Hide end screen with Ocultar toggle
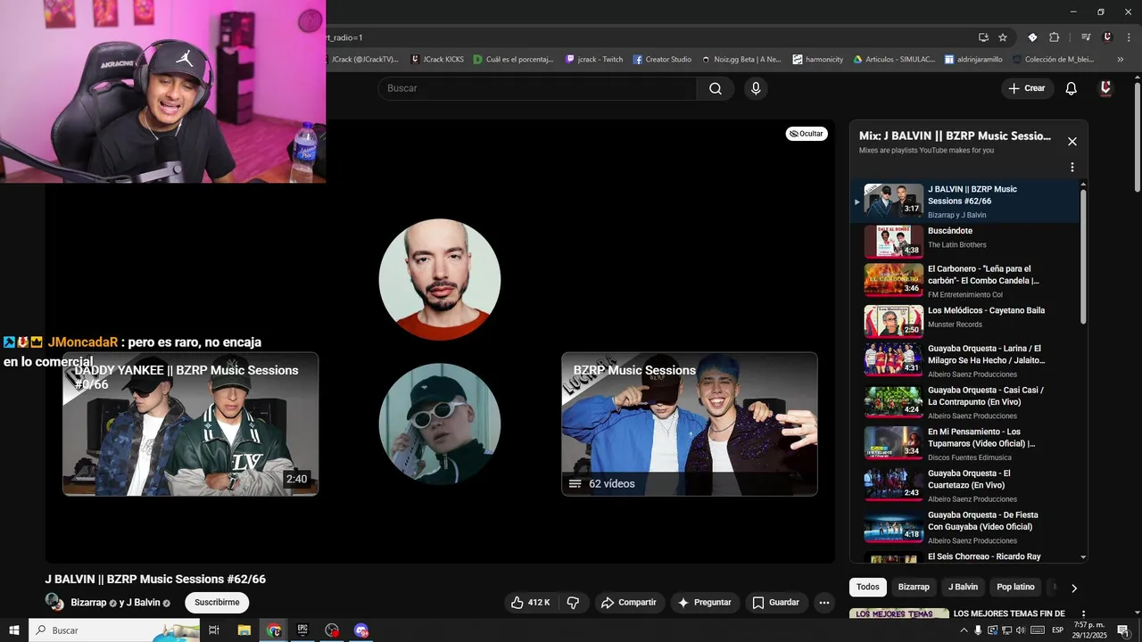 807,134
